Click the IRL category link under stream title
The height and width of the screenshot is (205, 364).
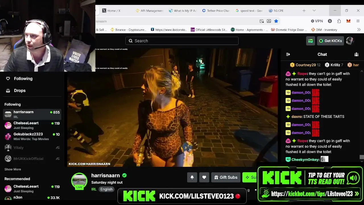click(94, 189)
